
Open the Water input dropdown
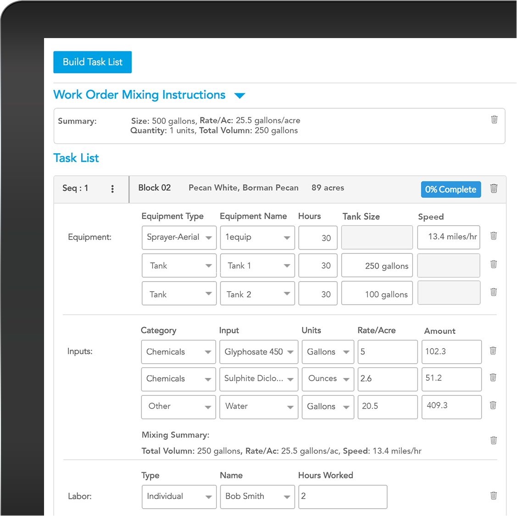click(259, 407)
